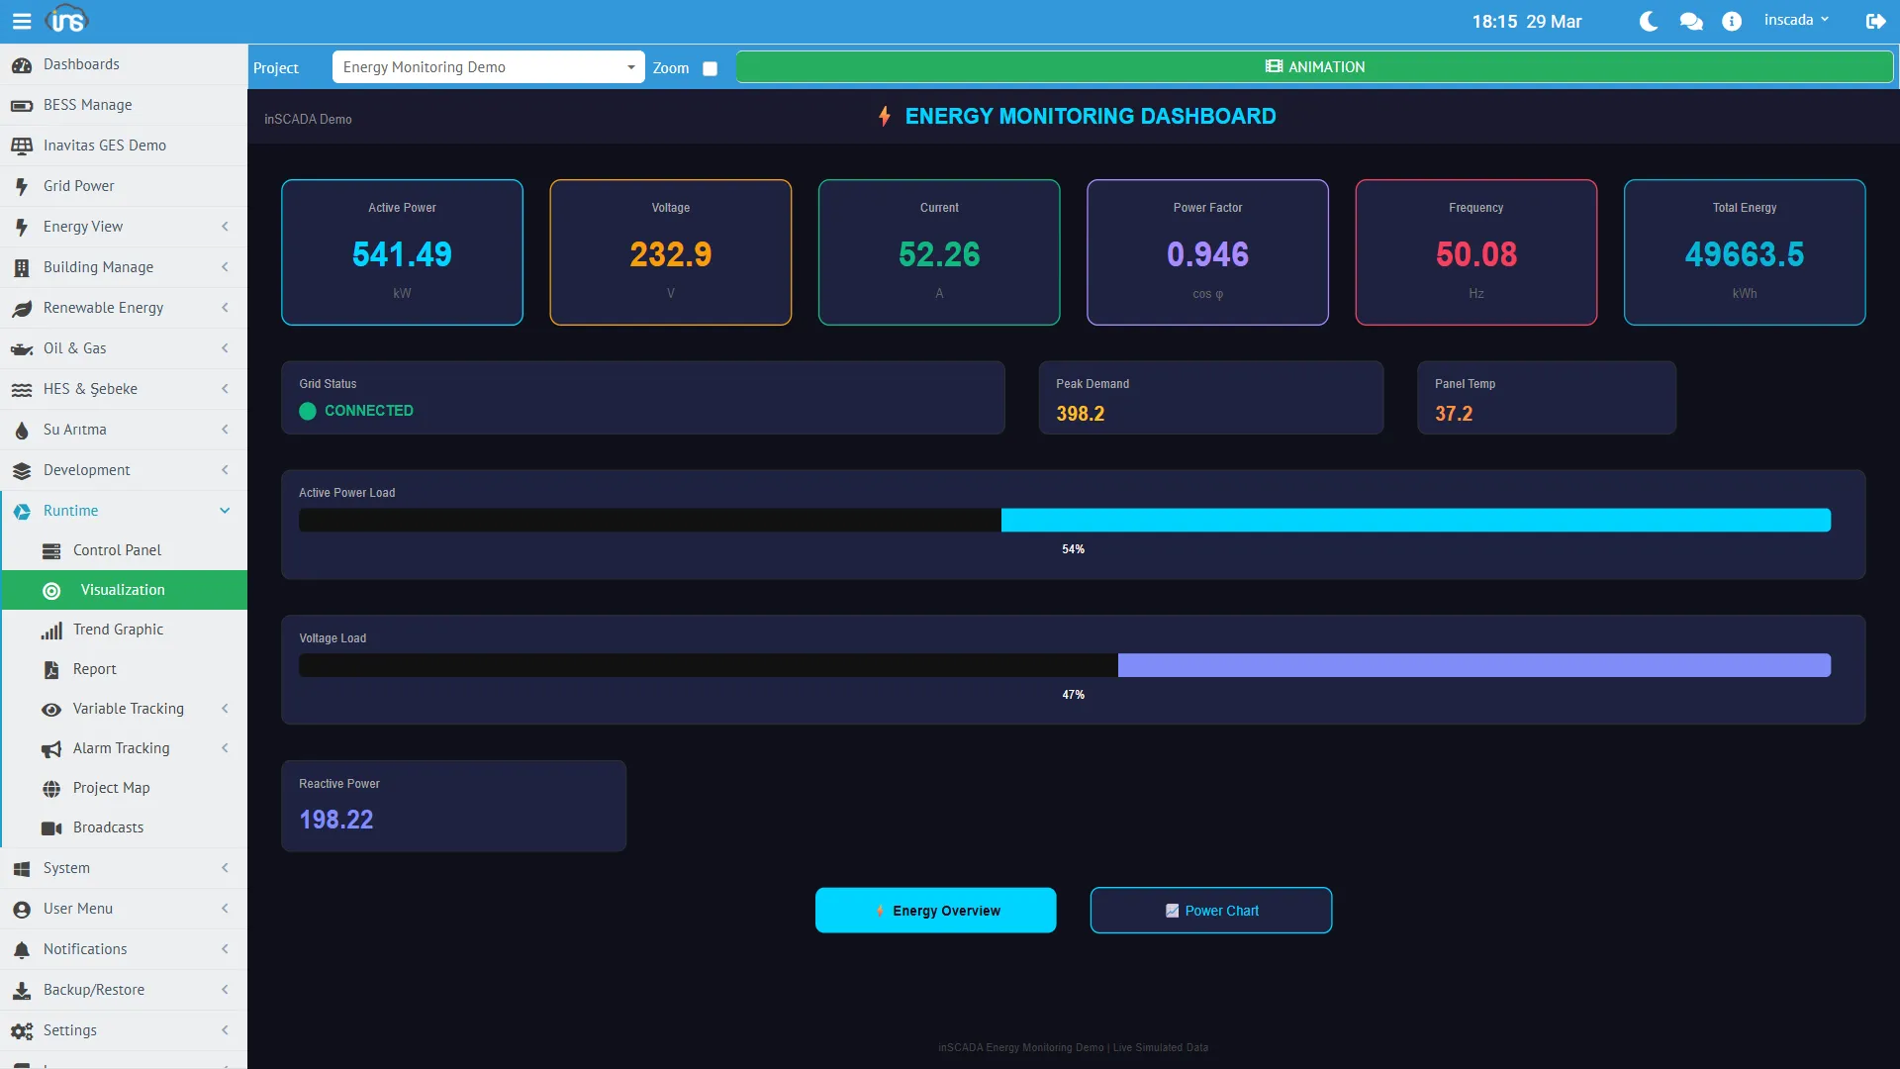The width and height of the screenshot is (1900, 1069).
Task: Open the messages chat icon
Action: pos(1690,21)
